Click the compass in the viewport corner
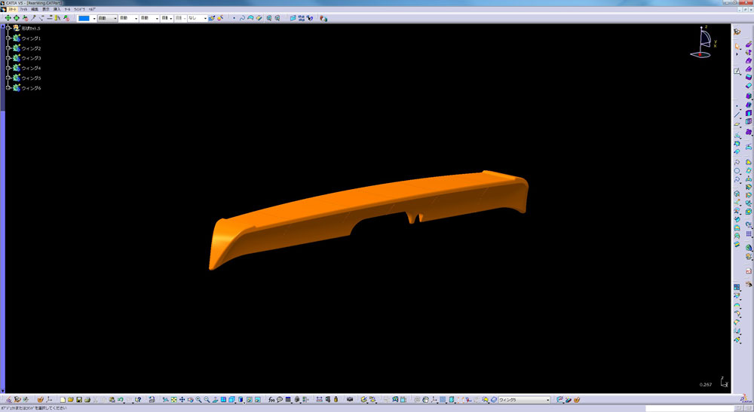This screenshot has height=412, width=754. point(702,43)
